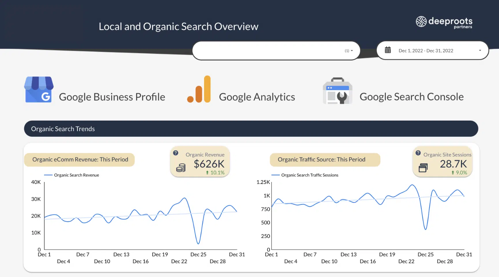The height and width of the screenshot is (277, 499).
Task: Click the calendar icon in date picker
Action: (x=388, y=50)
